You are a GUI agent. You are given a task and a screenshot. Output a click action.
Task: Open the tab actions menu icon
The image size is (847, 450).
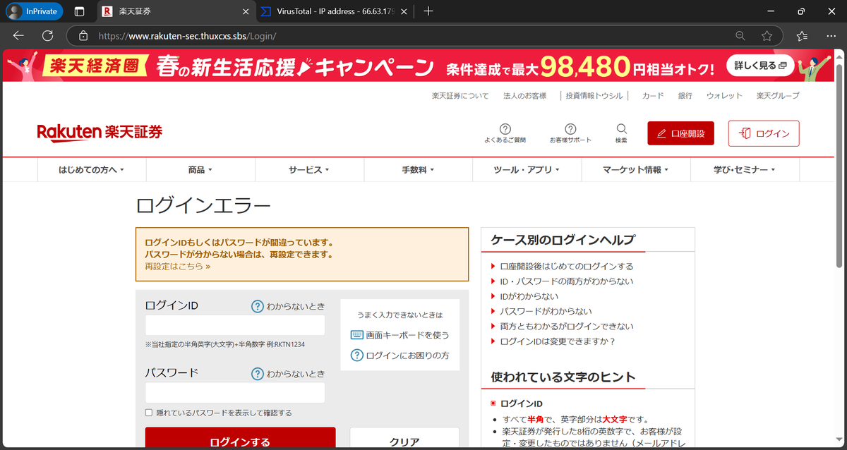point(79,11)
